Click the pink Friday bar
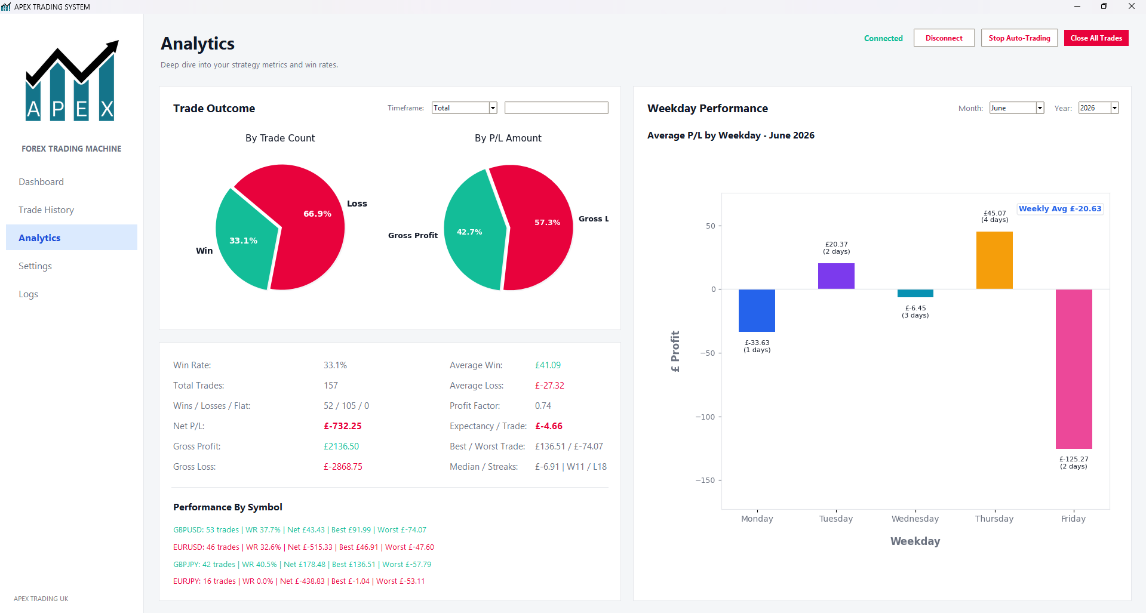Screen dimensions: 1146x613 tap(1074, 369)
